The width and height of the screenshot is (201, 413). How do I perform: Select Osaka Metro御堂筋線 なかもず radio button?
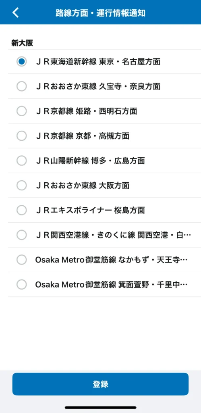(x=22, y=260)
